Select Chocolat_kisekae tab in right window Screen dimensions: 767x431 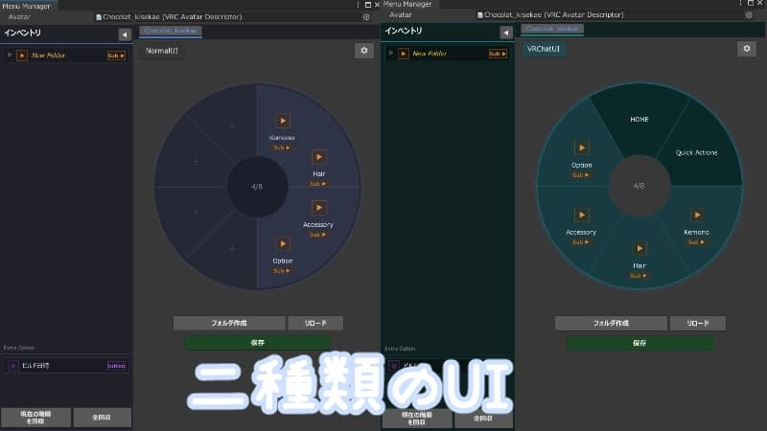(552, 29)
